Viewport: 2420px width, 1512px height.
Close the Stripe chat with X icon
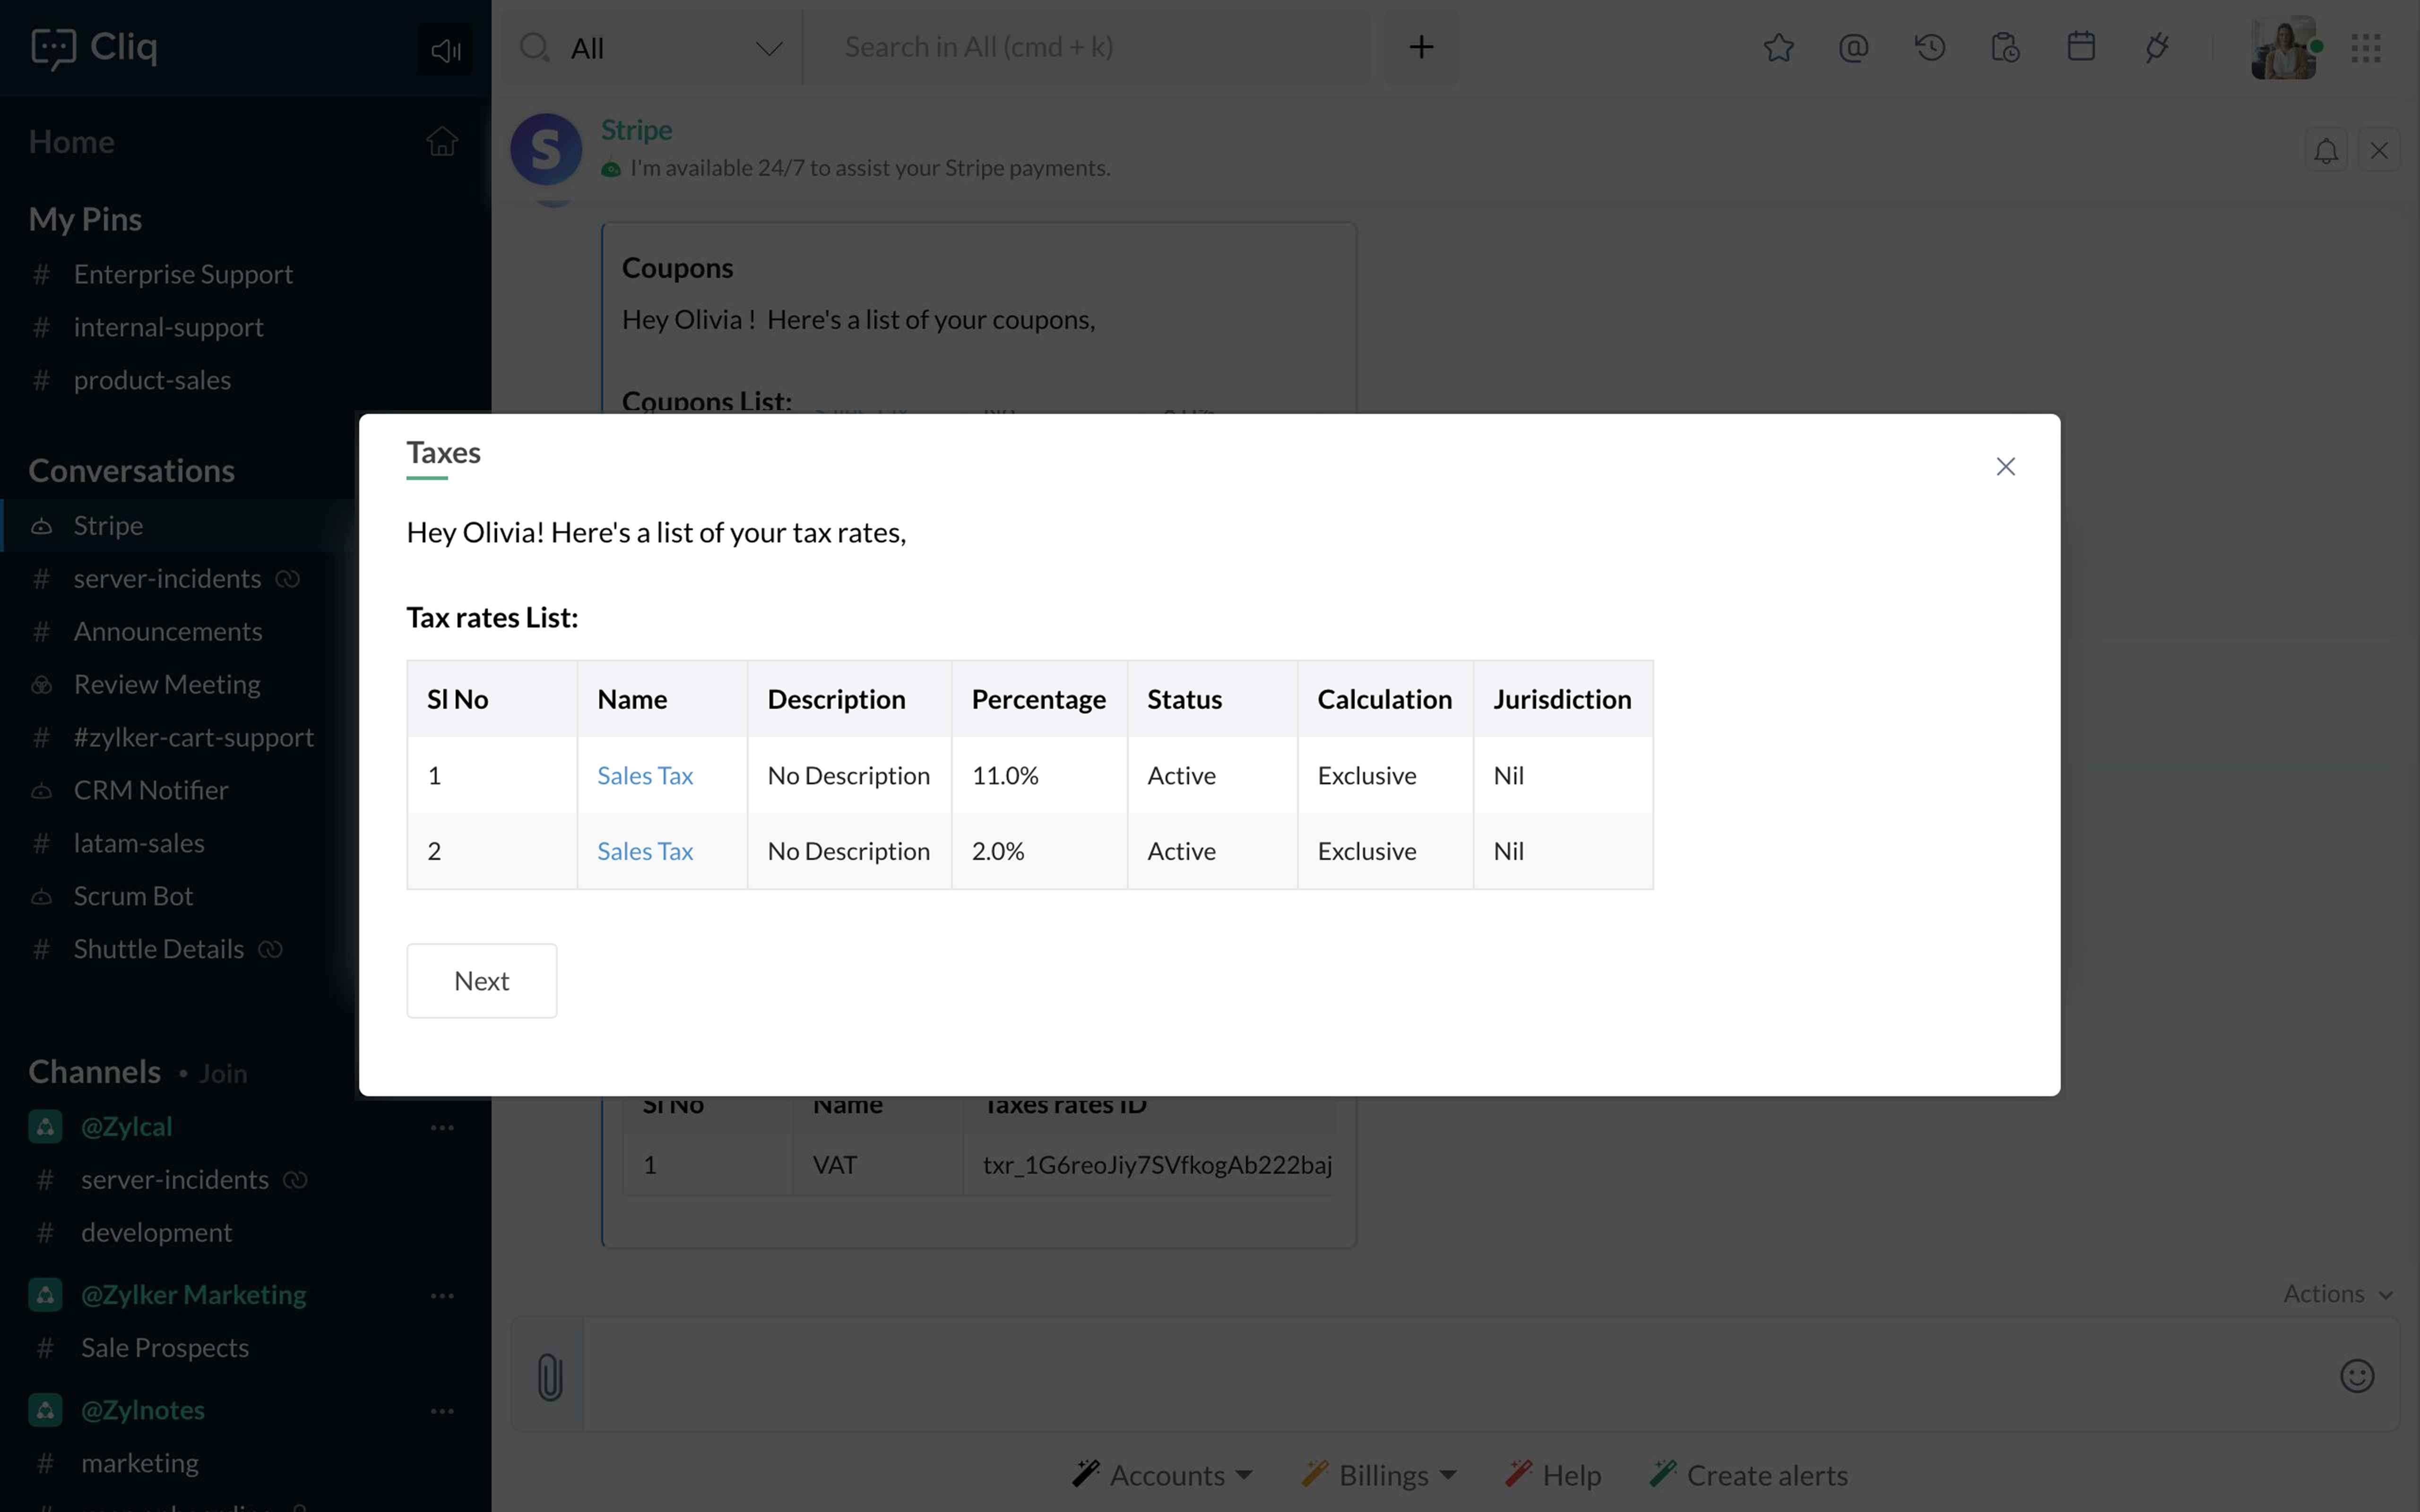[2379, 150]
